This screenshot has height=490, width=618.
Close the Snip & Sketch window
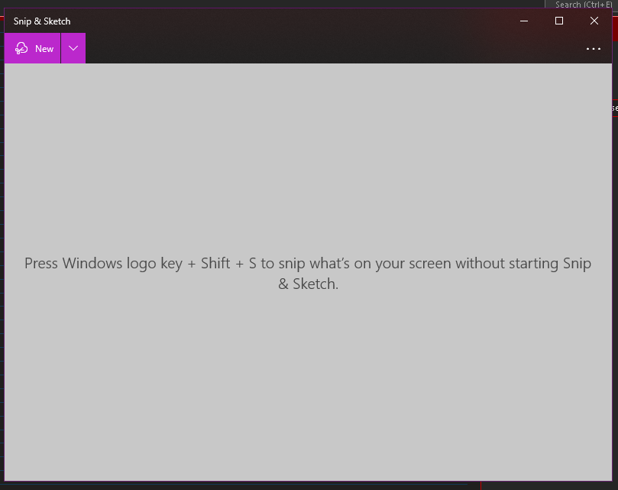594,21
